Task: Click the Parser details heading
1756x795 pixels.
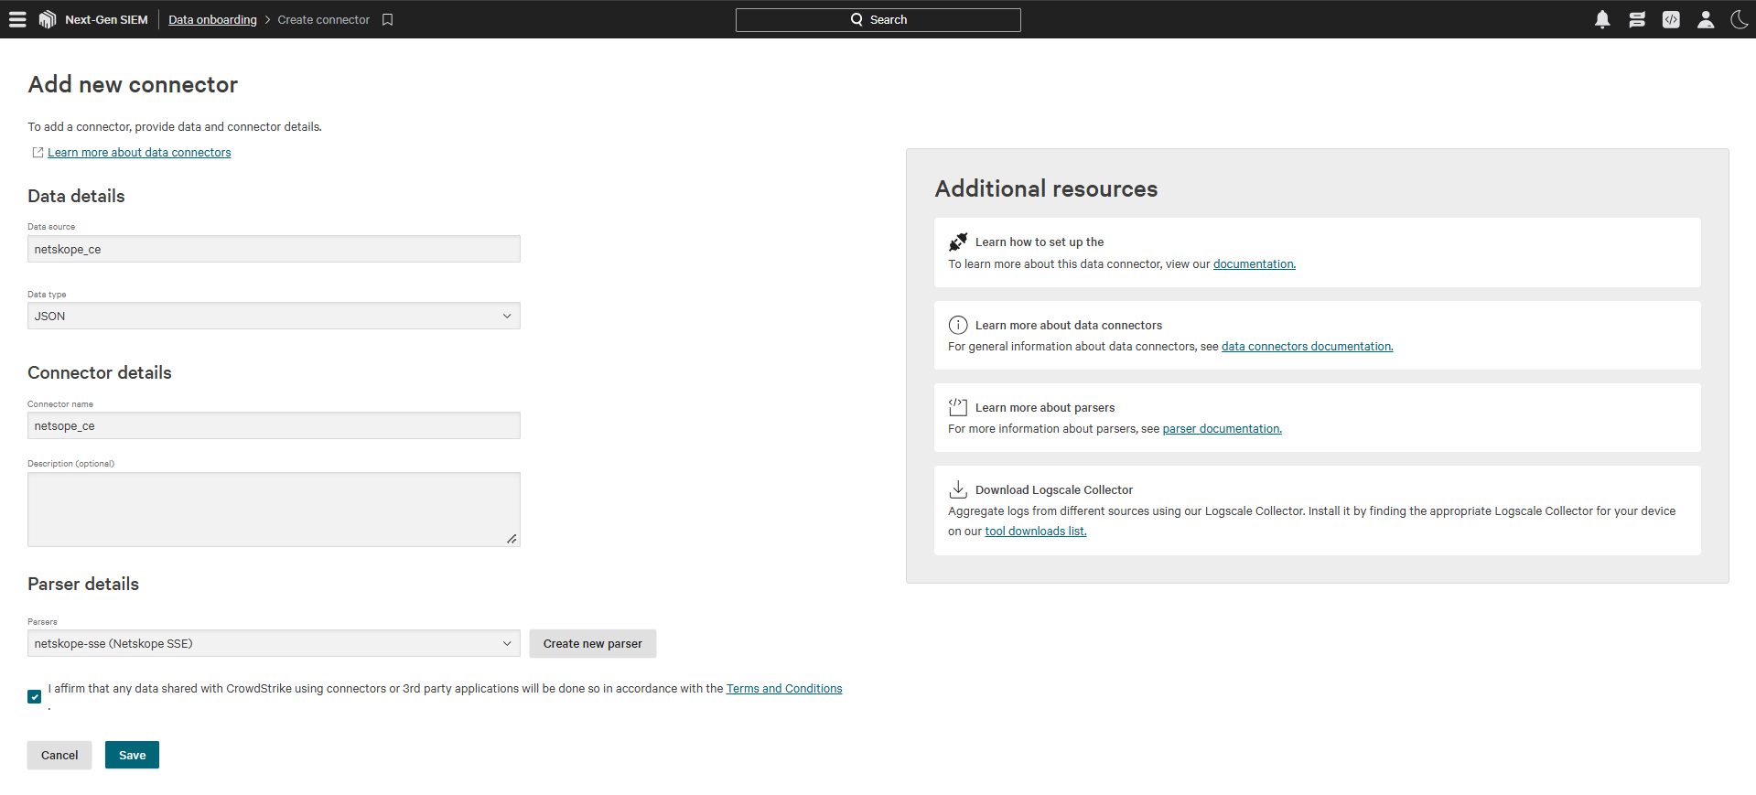Action: click(83, 584)
